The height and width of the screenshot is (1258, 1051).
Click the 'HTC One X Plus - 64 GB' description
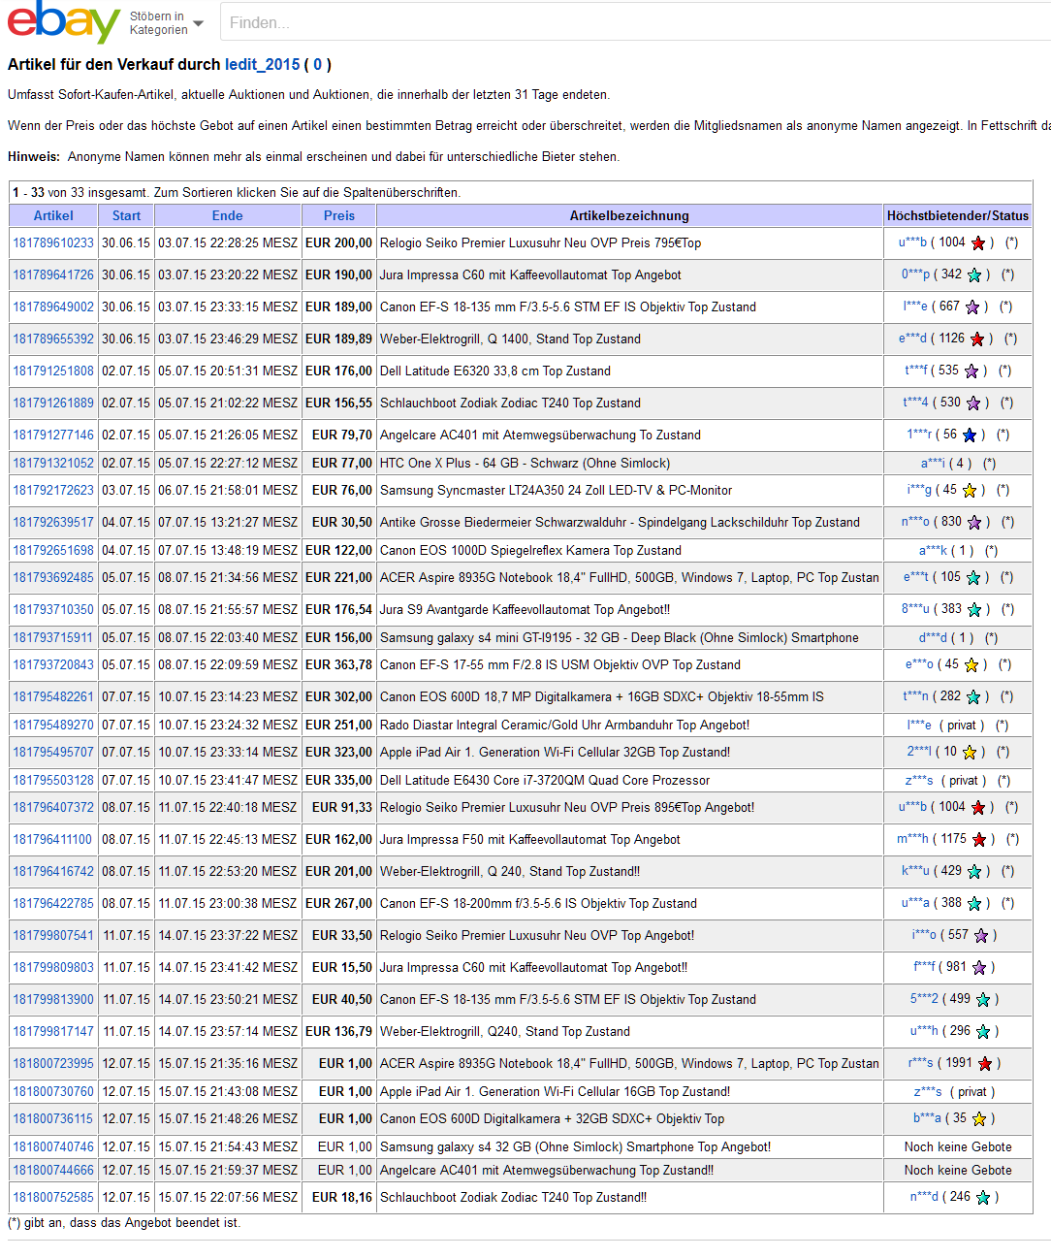point(525,464)
